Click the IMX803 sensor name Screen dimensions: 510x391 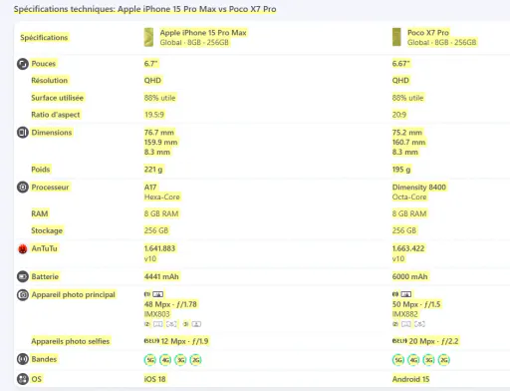point(156,314)
